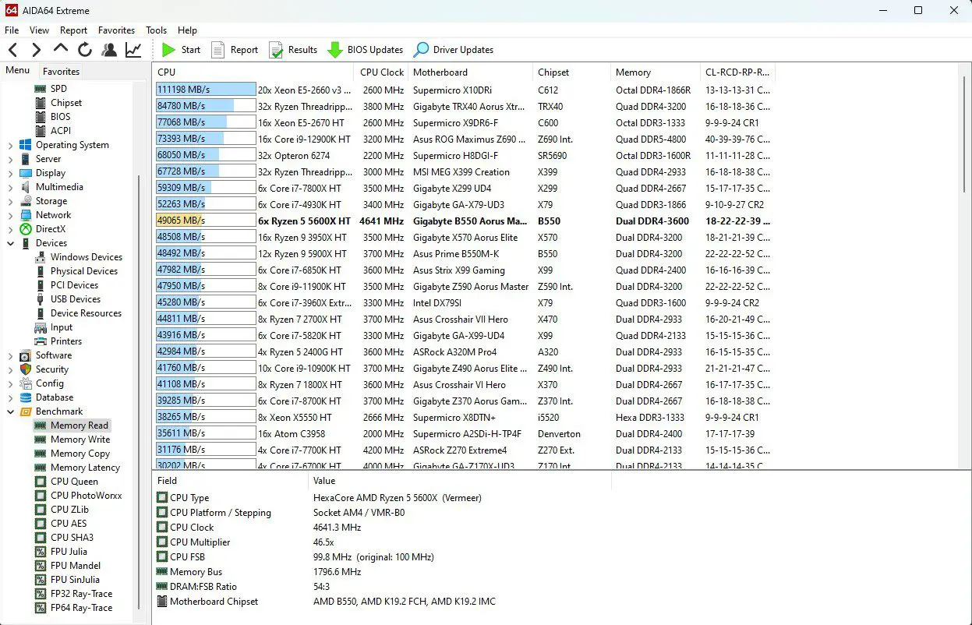Expand the Operating System tree node
The image size is (972, 625).
point(10,145)
